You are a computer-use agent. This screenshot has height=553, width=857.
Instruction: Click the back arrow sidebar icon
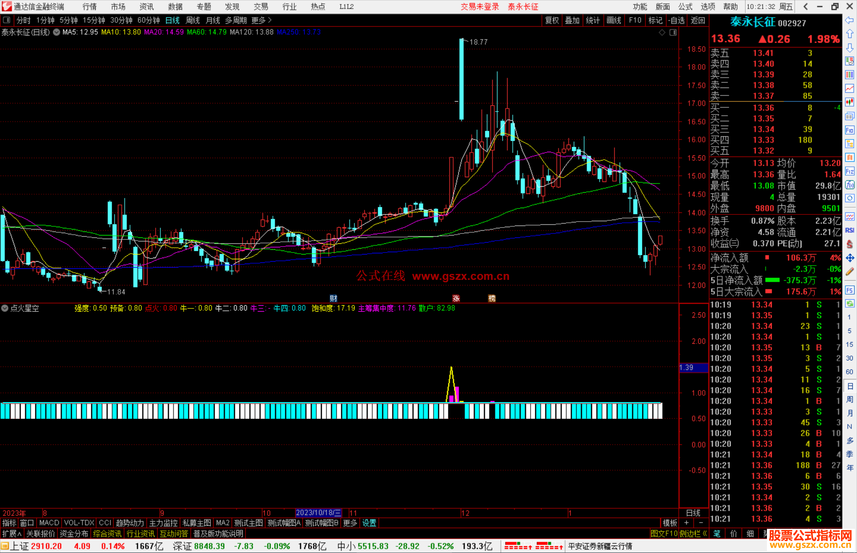[849, 20]
